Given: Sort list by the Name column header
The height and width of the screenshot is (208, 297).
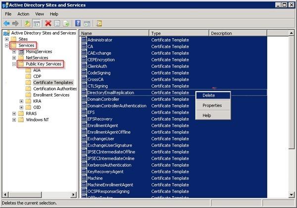Looking at the screenshot, I should point(114,33).
